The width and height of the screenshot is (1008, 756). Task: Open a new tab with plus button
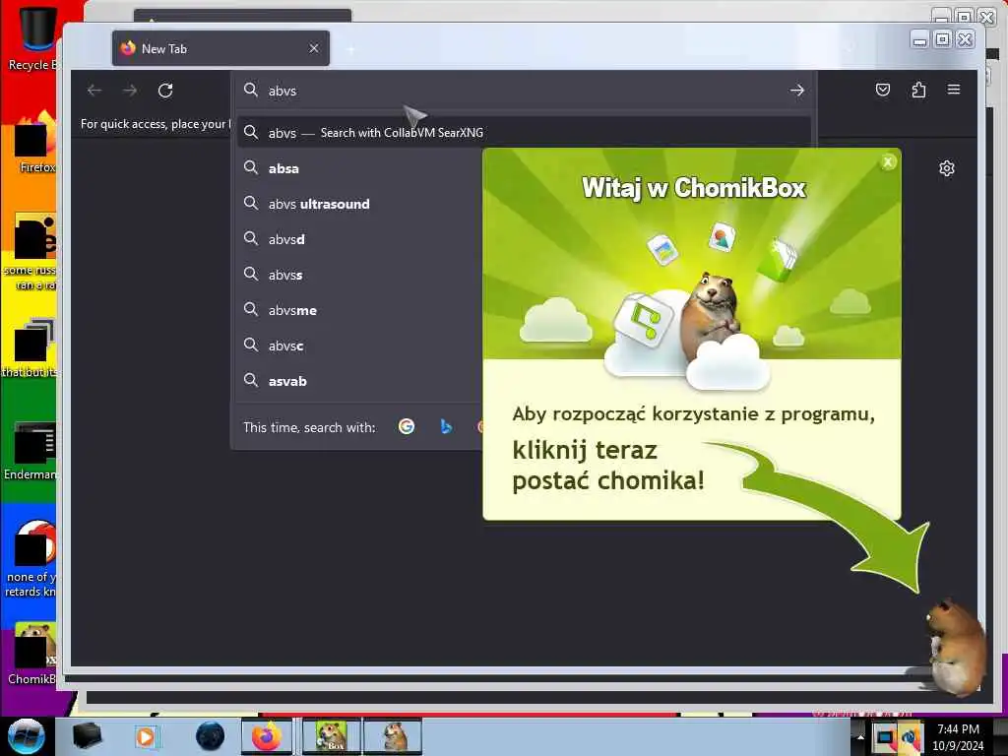click(351, 49)
